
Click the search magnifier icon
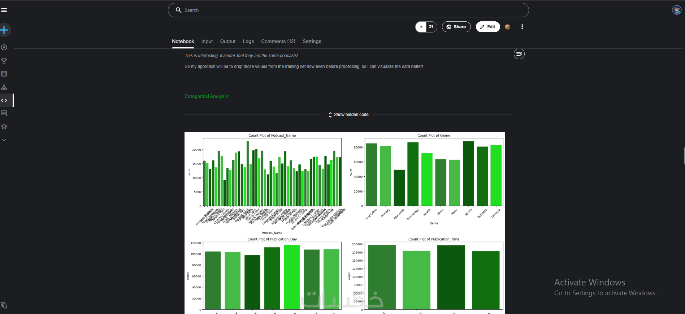(x=178, y=10)
